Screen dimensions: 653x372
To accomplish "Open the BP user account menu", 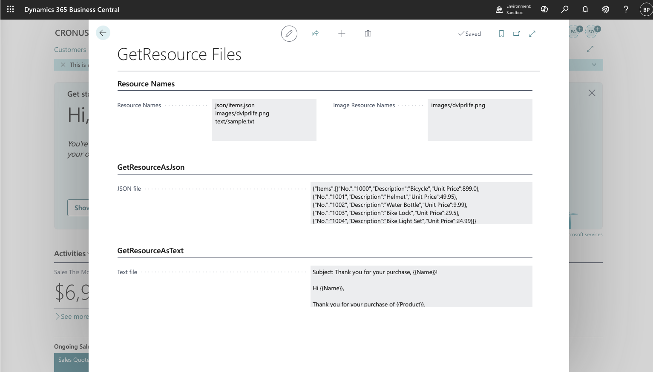I will coord(646,9).
